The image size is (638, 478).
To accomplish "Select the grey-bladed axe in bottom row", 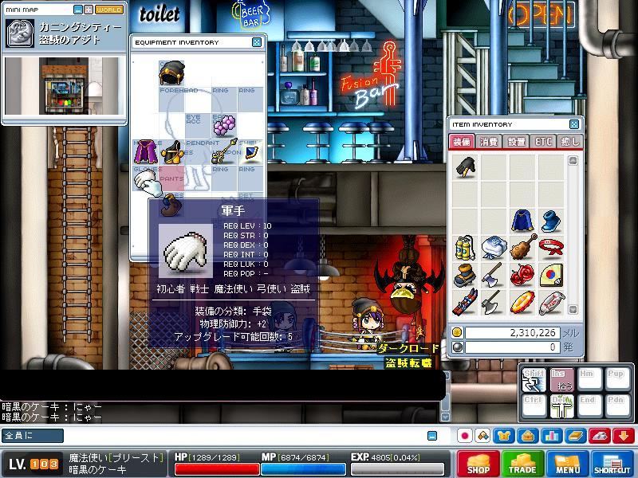I will (x=494, y=302).
